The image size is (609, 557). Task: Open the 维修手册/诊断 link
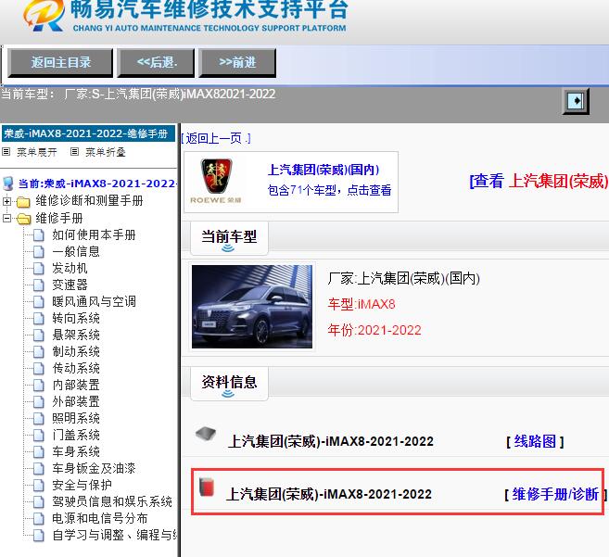pos(555,495)
